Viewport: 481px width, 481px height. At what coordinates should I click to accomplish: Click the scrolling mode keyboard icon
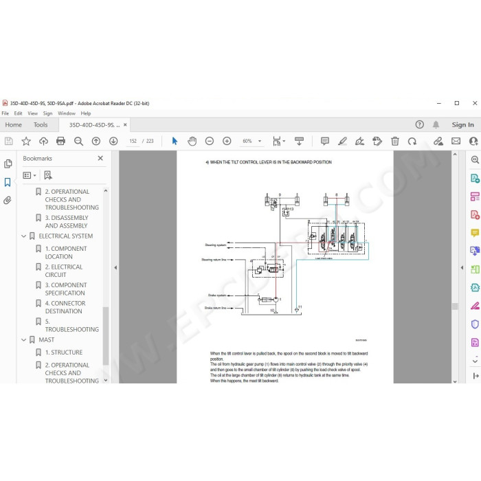pyautogui.click(x=299, y=141)
